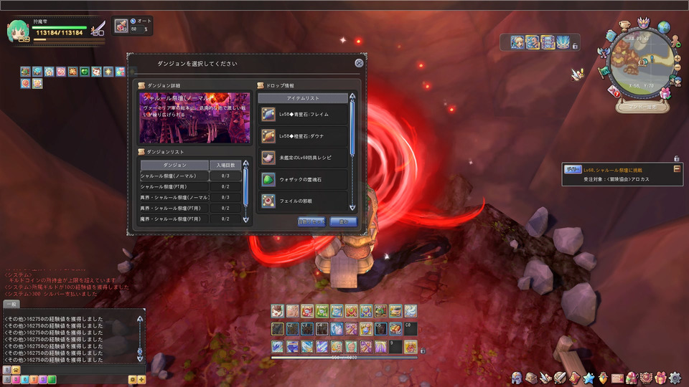Click the Lv58 orange star stone Dauna icon
689x387 pixels.
[268, 136]
